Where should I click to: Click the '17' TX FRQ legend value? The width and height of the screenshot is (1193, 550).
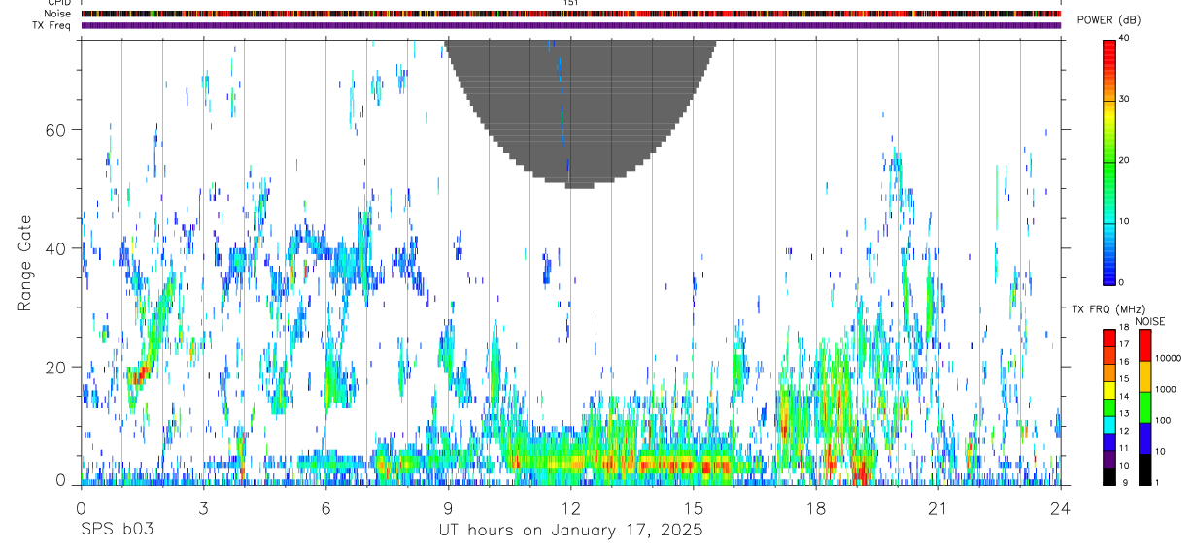[1124, 344]
